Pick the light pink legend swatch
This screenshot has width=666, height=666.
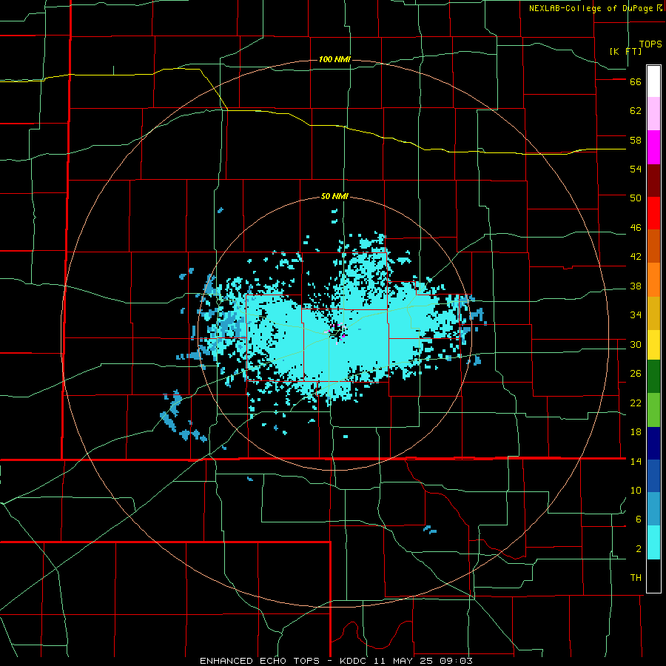tap(653, 113)
